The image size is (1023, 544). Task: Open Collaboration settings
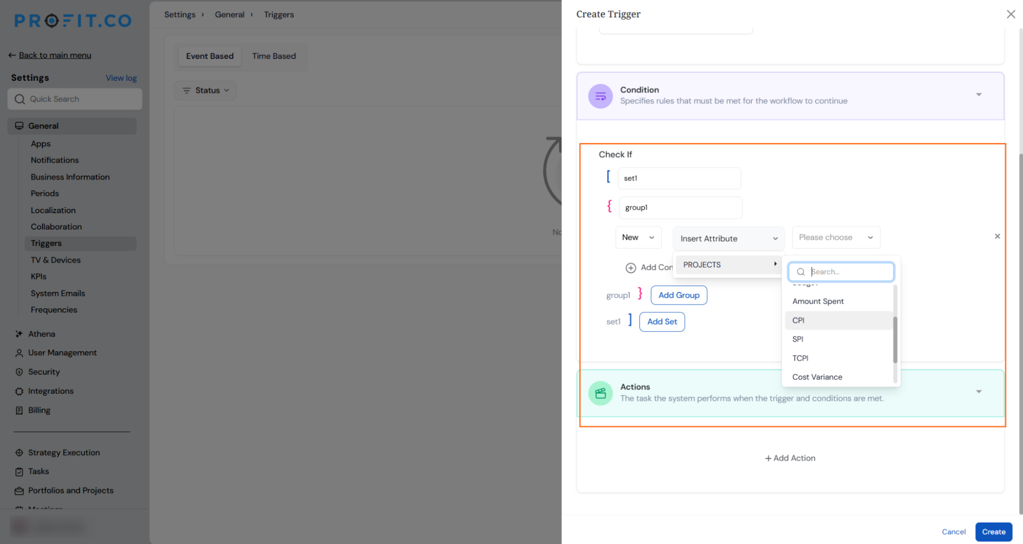point(56,227)
